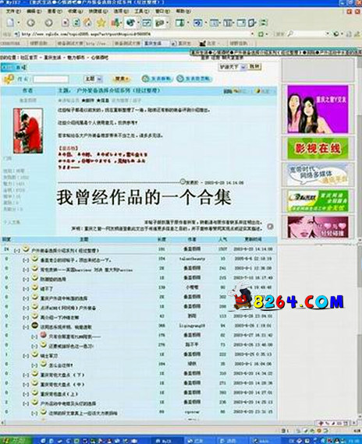This screenshot has height=444, width=362.
Task: Collapse the 重庆背包大盘点（下） thread row
Action: pos(26,375)
